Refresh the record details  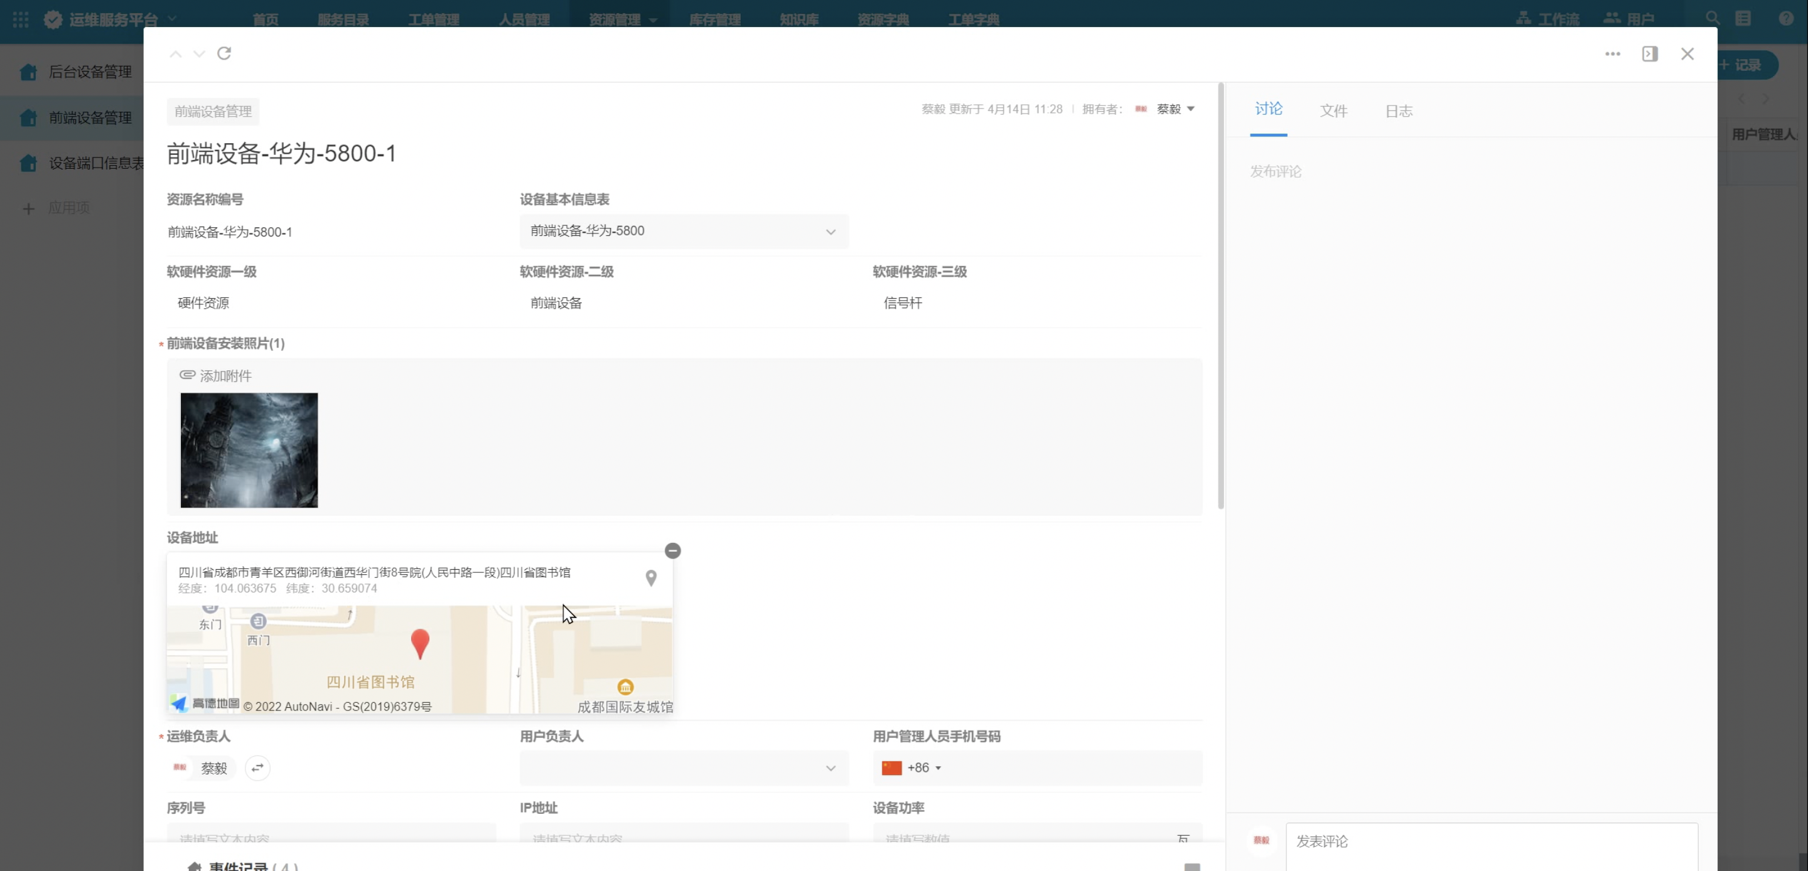click(x=224, y=53)
